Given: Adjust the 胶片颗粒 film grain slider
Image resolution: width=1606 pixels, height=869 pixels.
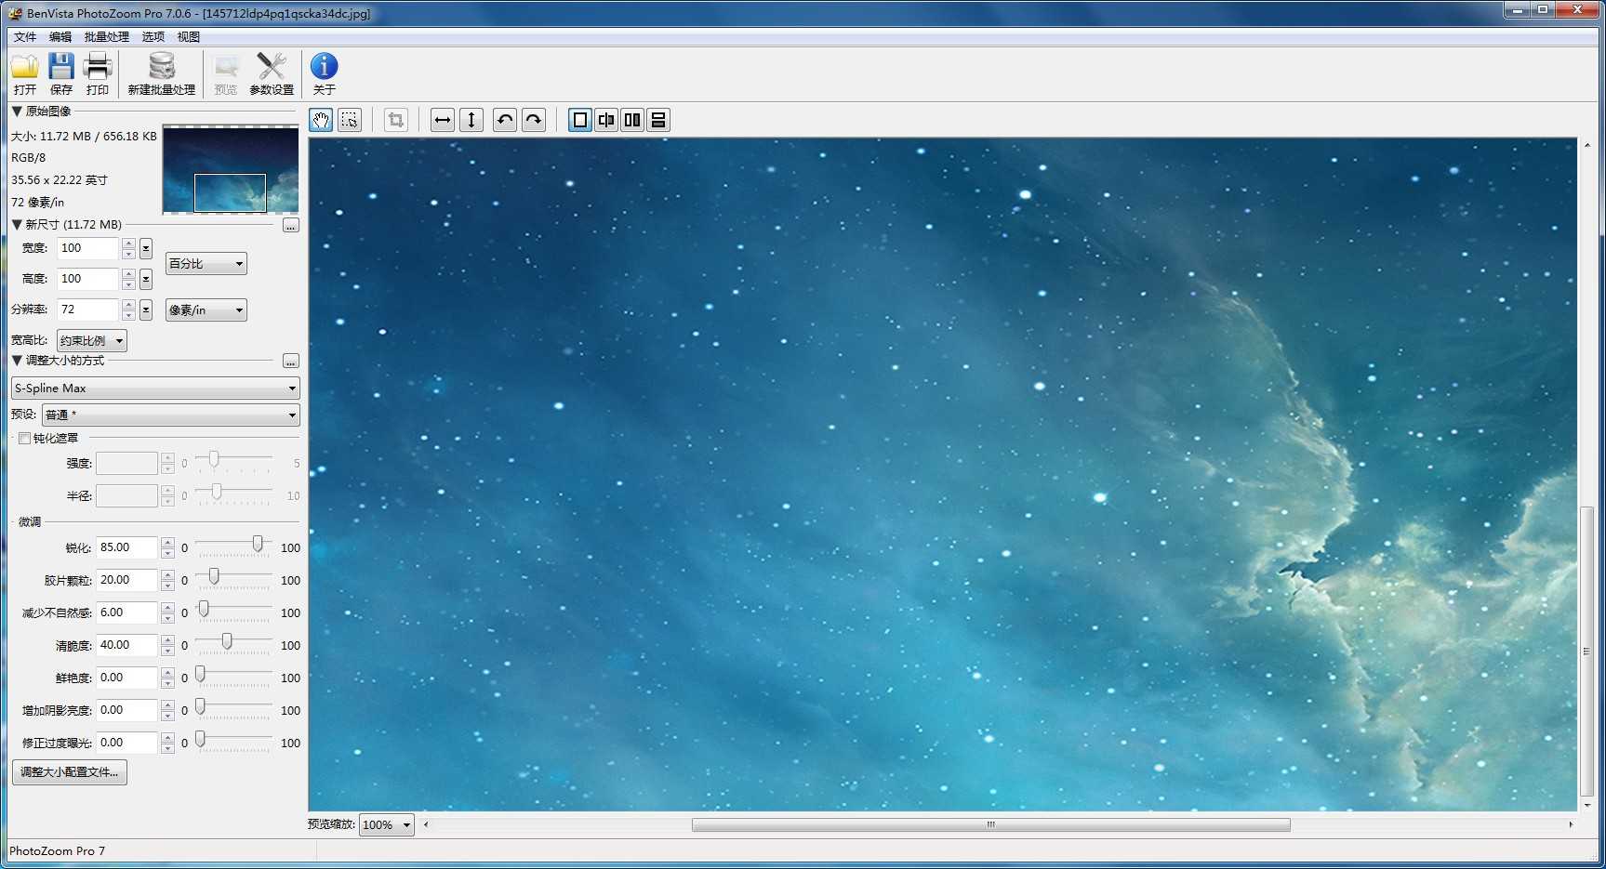Looking at the screenshot, I should click(x=214, y=577).
